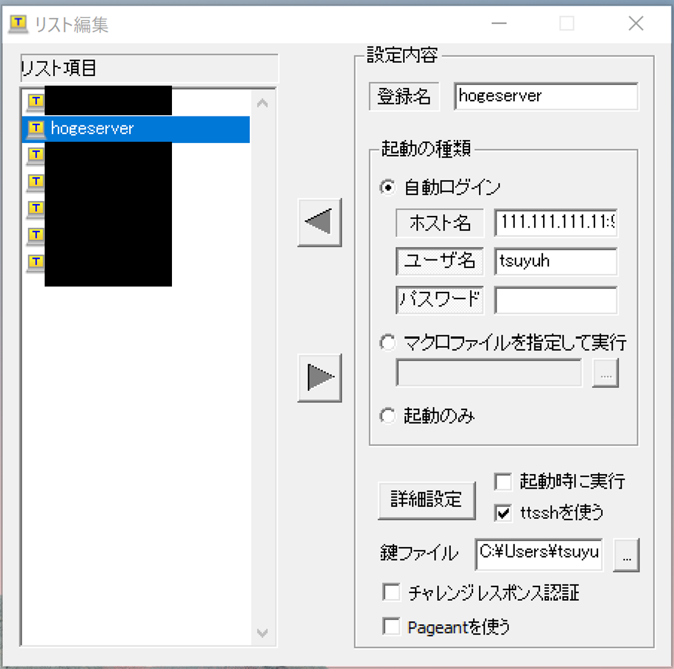674x669 pixels.
Task: Check the Pageantを使う option
Action: [390, 627]
